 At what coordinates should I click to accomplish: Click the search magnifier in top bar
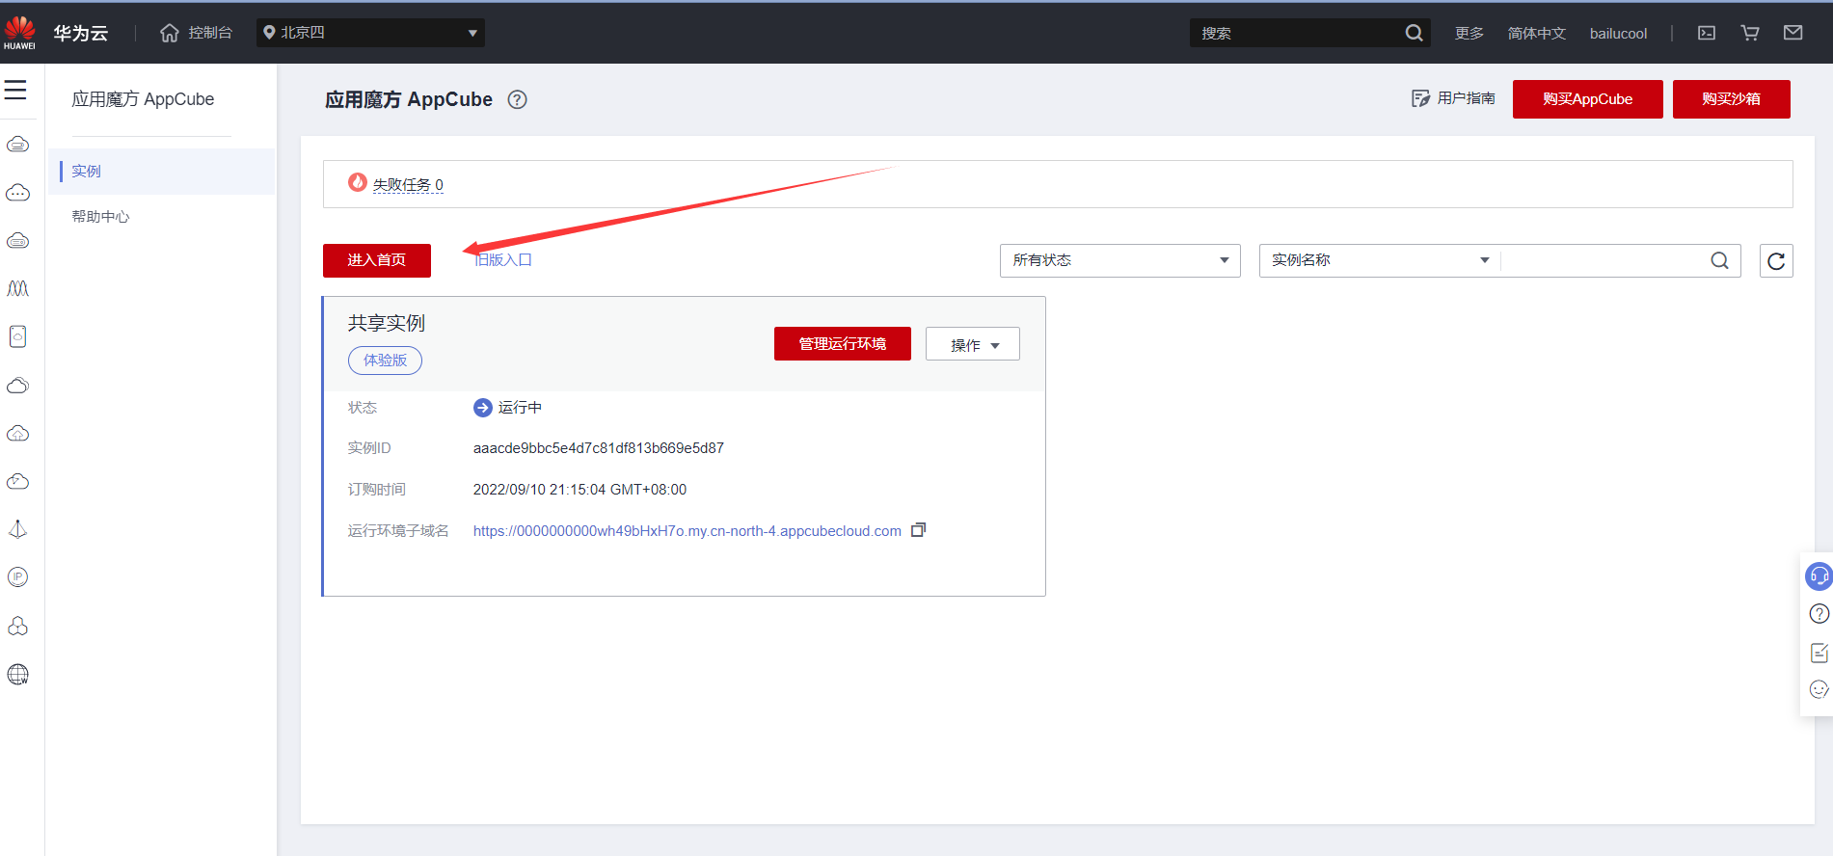point(1414,33)
